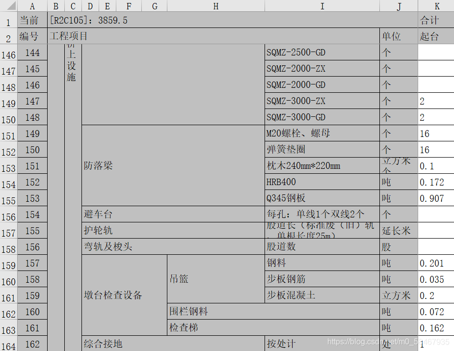
Task: Click the 检查梯 cell
Action: 273,328
